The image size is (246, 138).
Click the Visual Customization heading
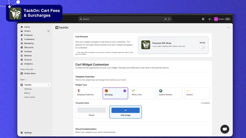tap(86, 129)
